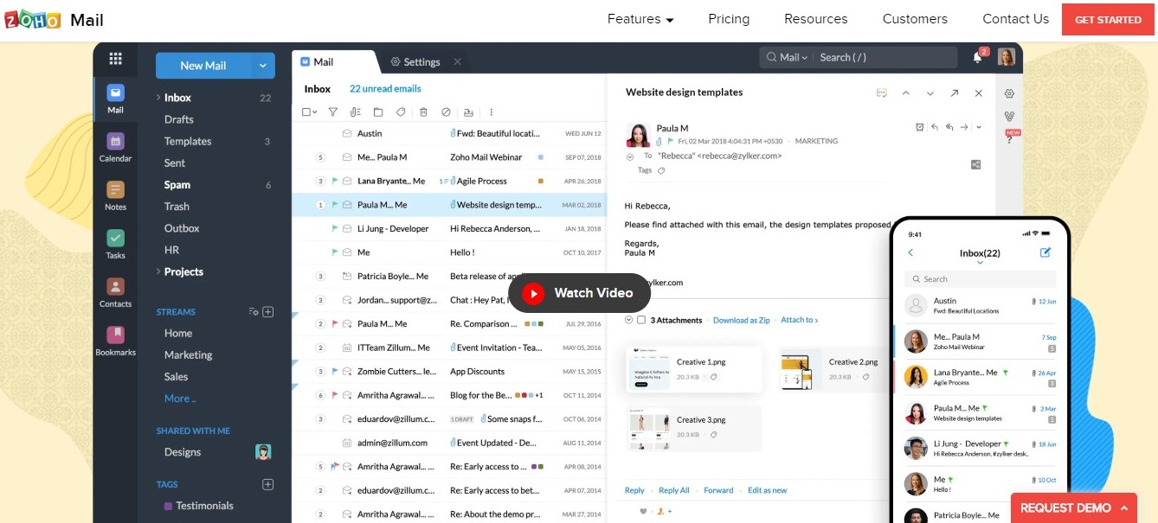Image resolution: width=1158 pixels, height=523 pixels.
Task: Click the mail Search input field
Action: point(883,58)
